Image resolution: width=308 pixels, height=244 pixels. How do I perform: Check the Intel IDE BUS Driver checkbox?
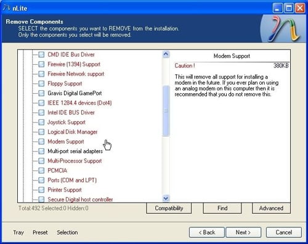pyautogui.click(x=41, y=112)
